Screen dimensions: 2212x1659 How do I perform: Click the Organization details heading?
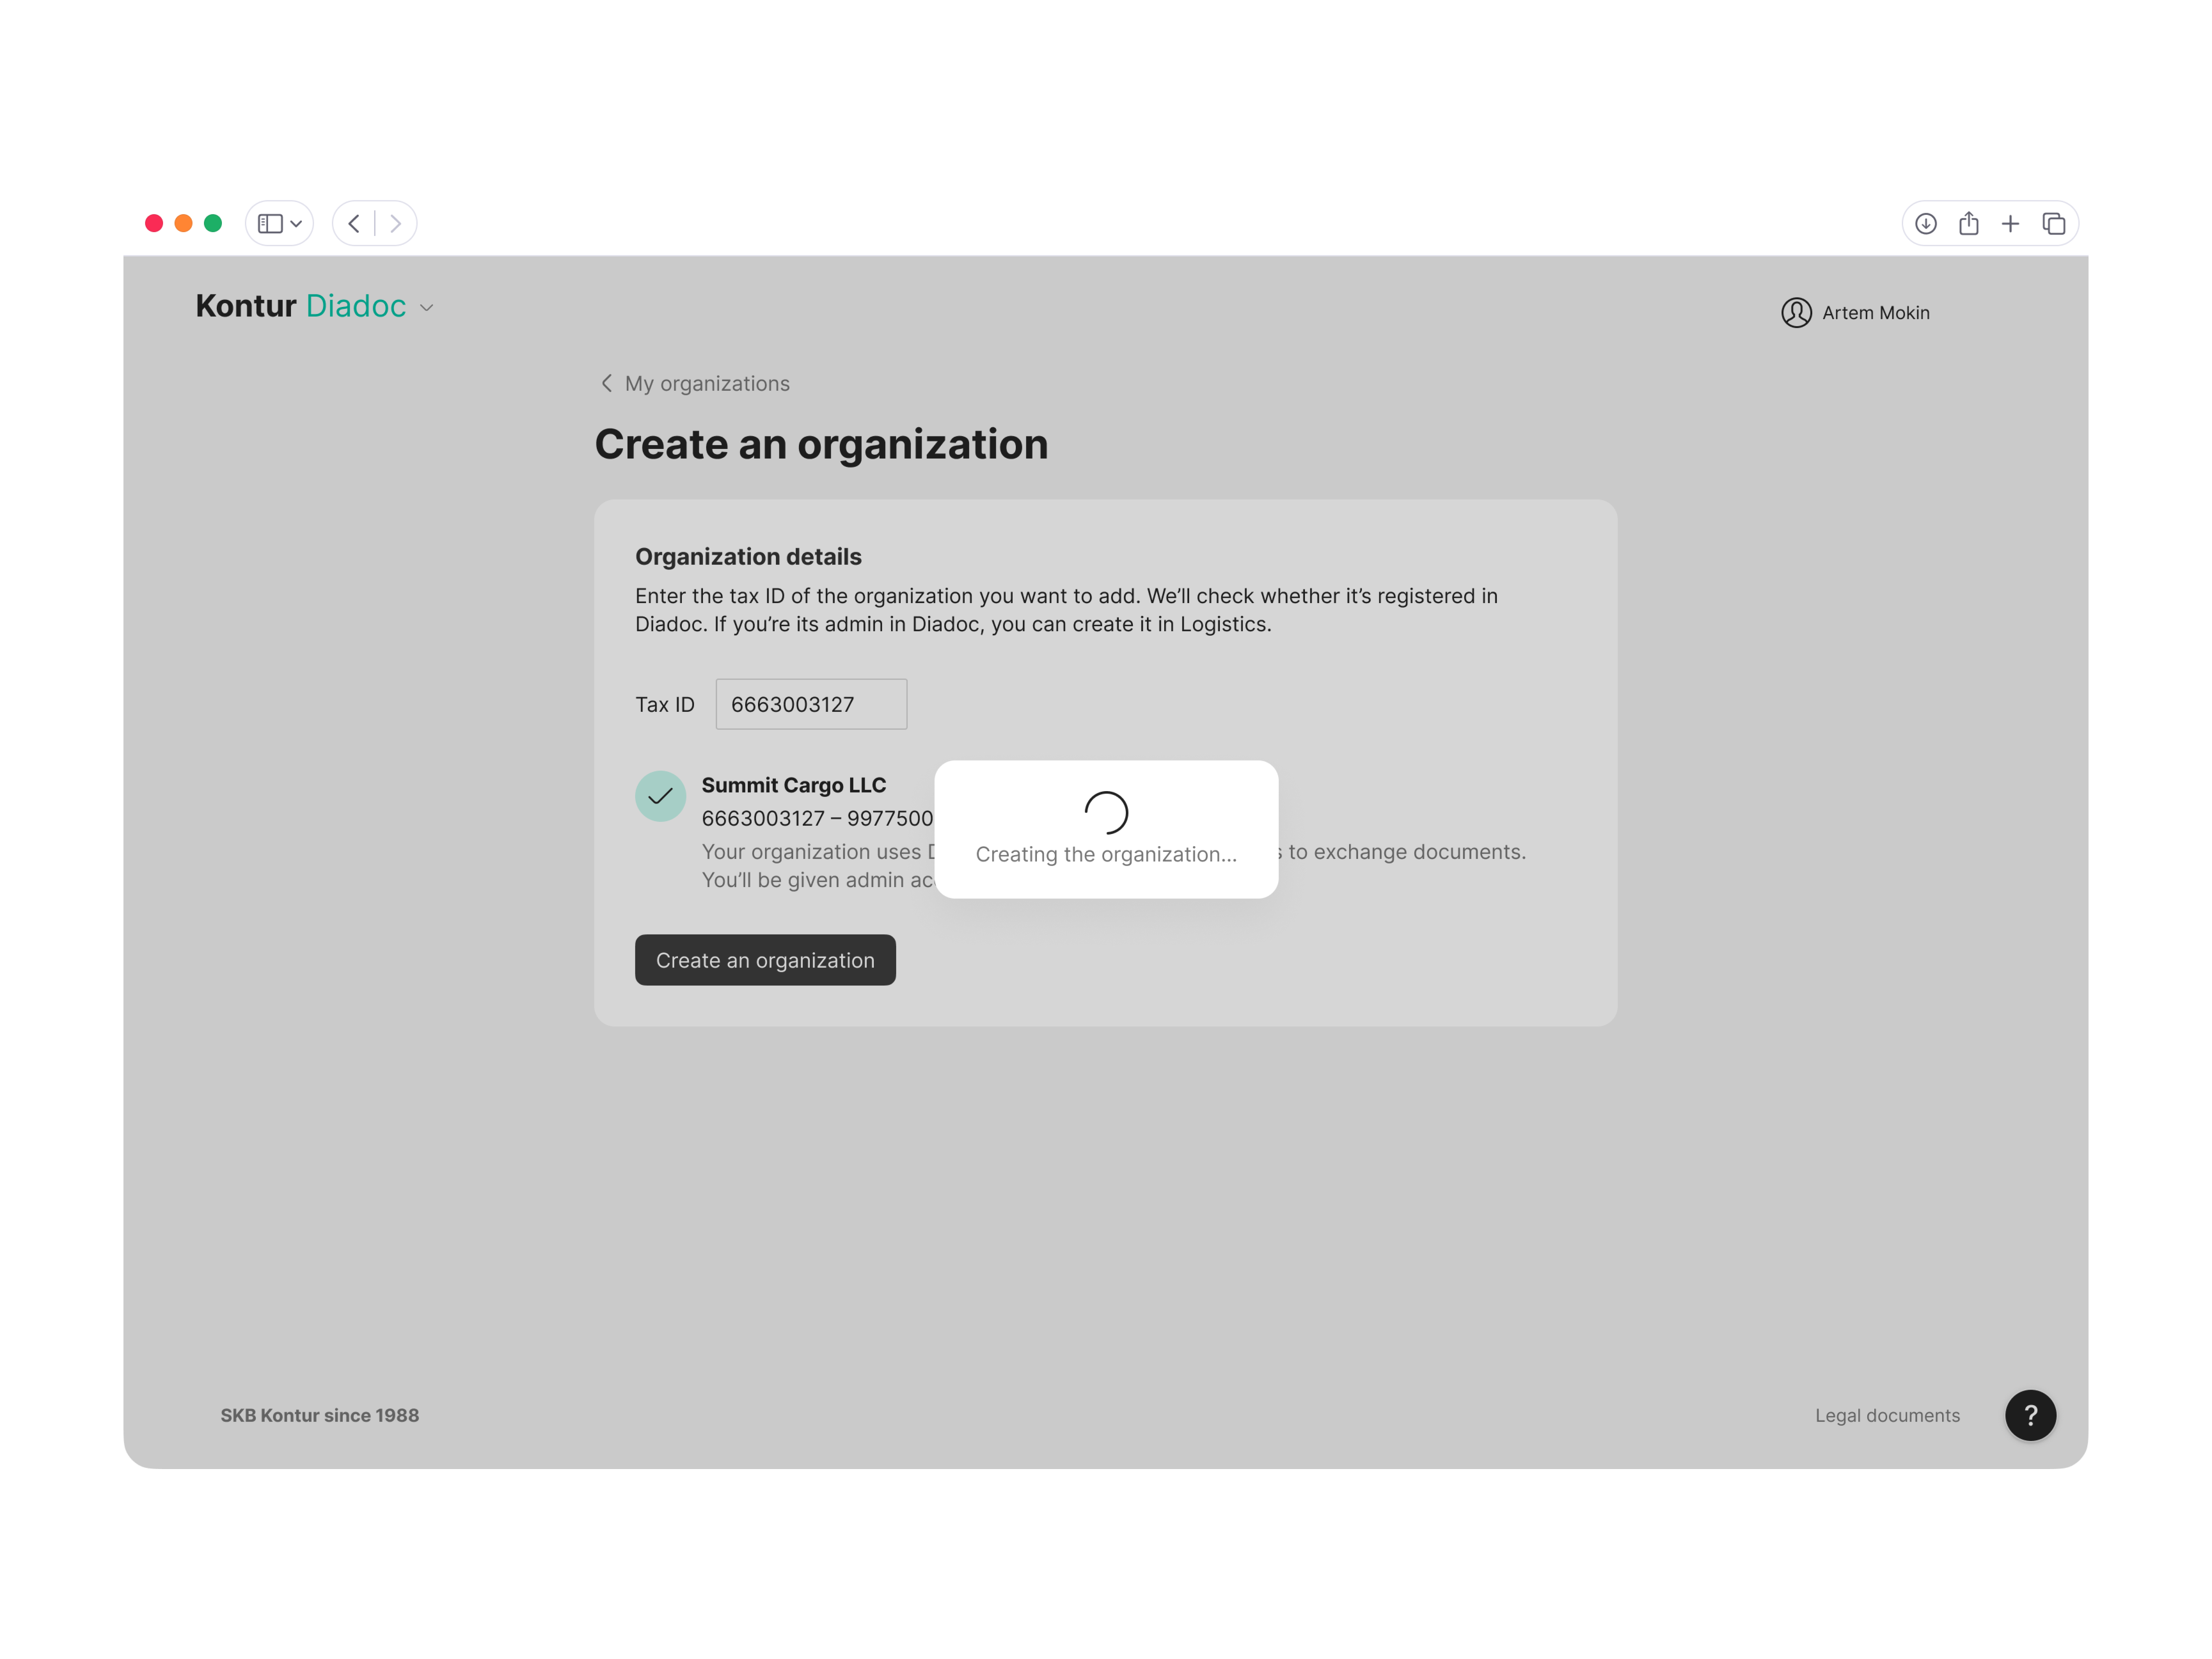pos(748,557)
